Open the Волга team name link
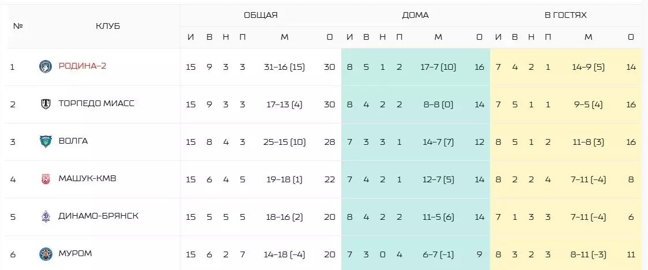Viewport: 648px width, 270px height. (x=73, y=141)
